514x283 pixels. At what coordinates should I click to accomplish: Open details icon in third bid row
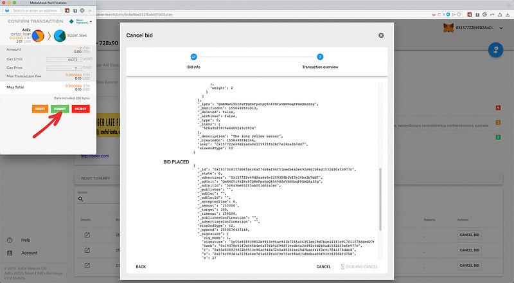coord(87,265)
